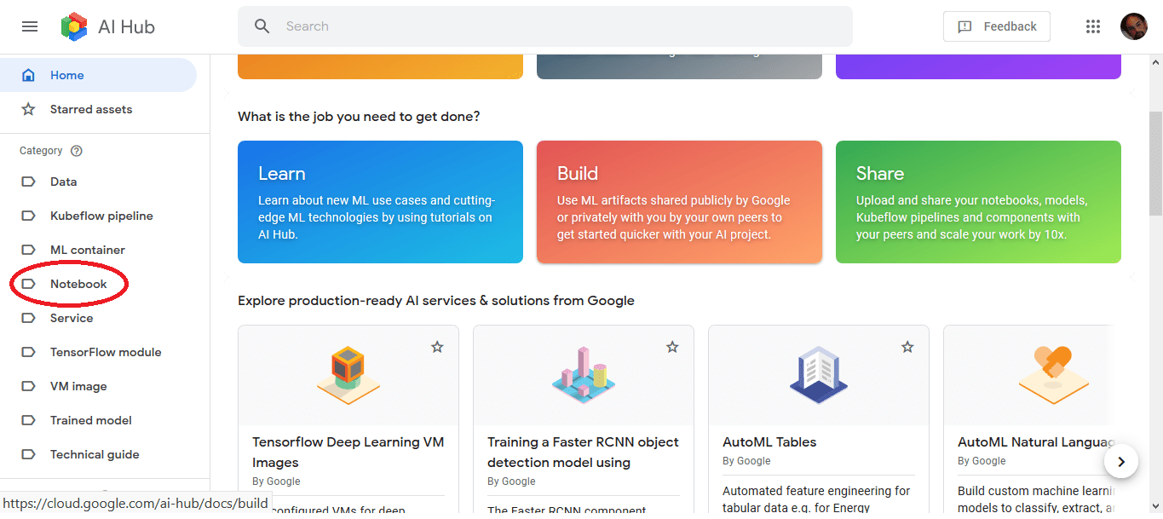Image resolution: width=1163 pixels, height=519 pixels.
Task: Select the Trained model category
Action: 98,420
